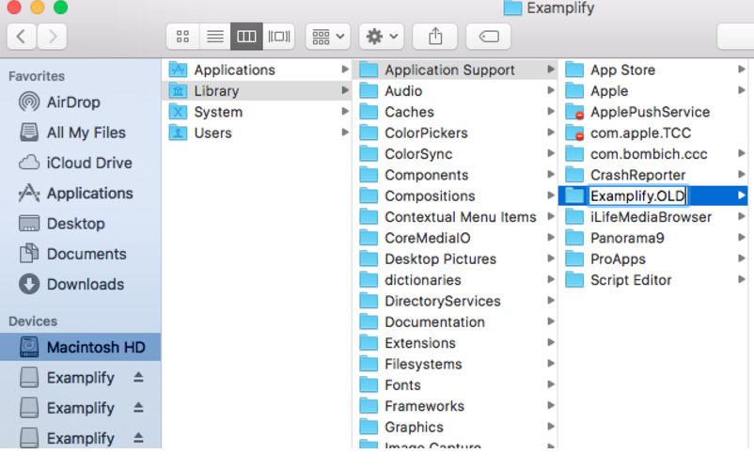Select the restricted ApplePushService folder
754x470 pixels.
(654, 112)
